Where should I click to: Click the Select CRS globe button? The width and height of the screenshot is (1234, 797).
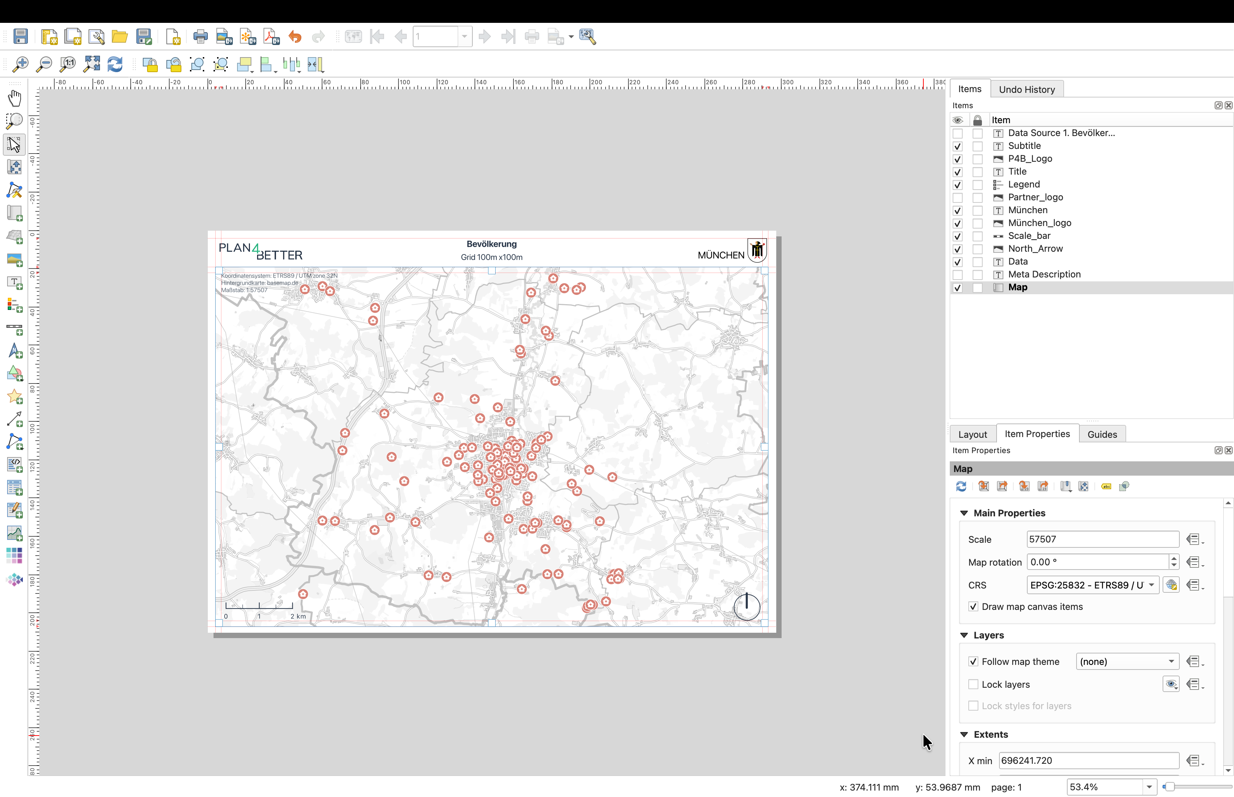pyautogui.click(x=1172, y=585)
